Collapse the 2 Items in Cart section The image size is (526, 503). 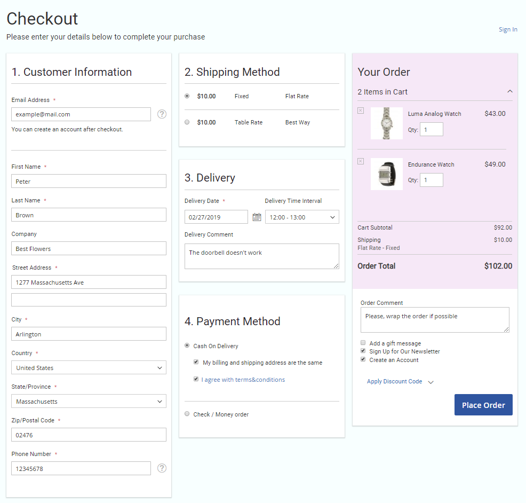[509, 92]
